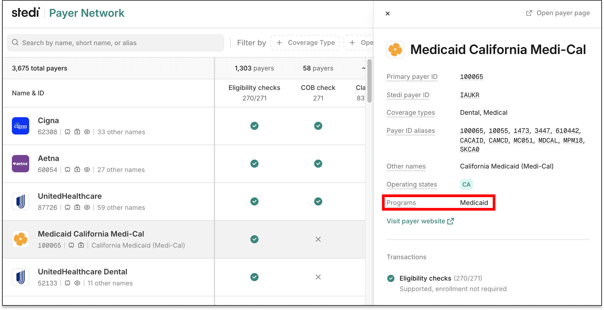Open the Visit payer website link
The image size is (604, 310).
tap(420, 221)
